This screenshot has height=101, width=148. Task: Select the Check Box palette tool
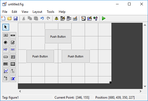(13, 42)
